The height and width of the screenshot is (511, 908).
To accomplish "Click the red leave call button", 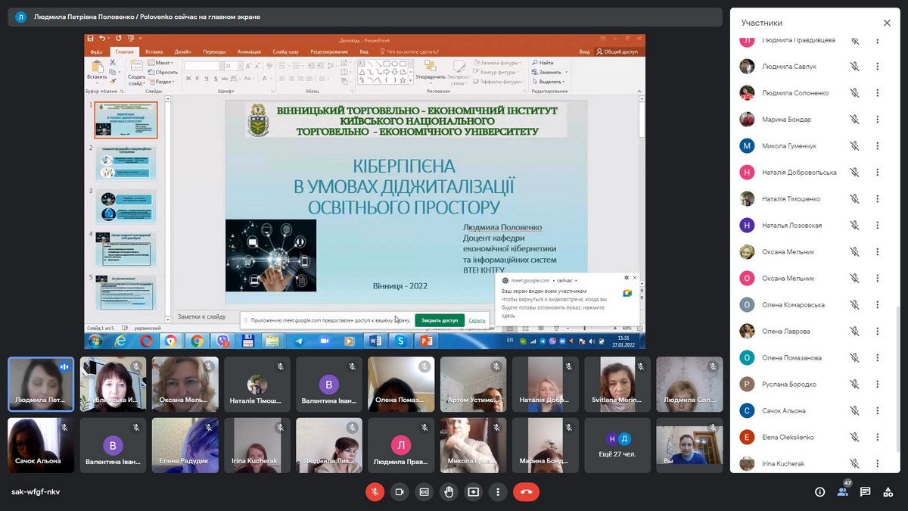I will (x=526, y=492).
